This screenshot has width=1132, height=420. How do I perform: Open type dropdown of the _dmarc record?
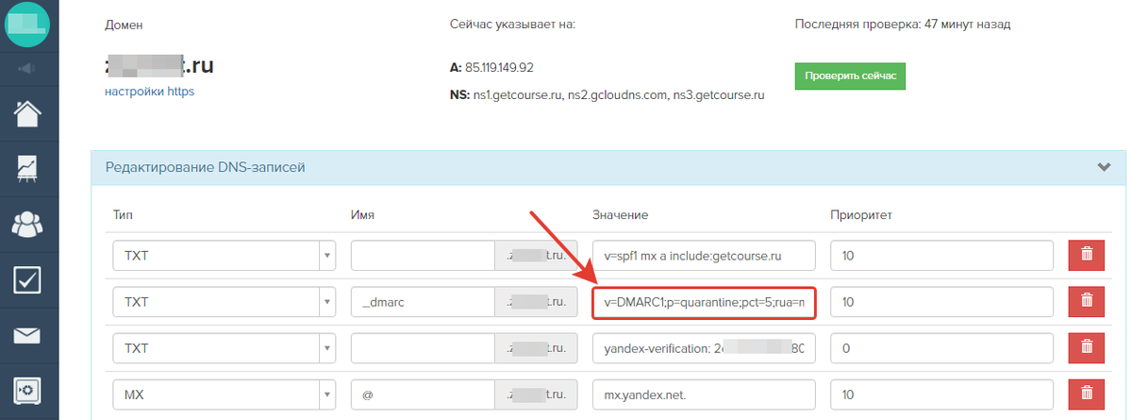[225, 301]
